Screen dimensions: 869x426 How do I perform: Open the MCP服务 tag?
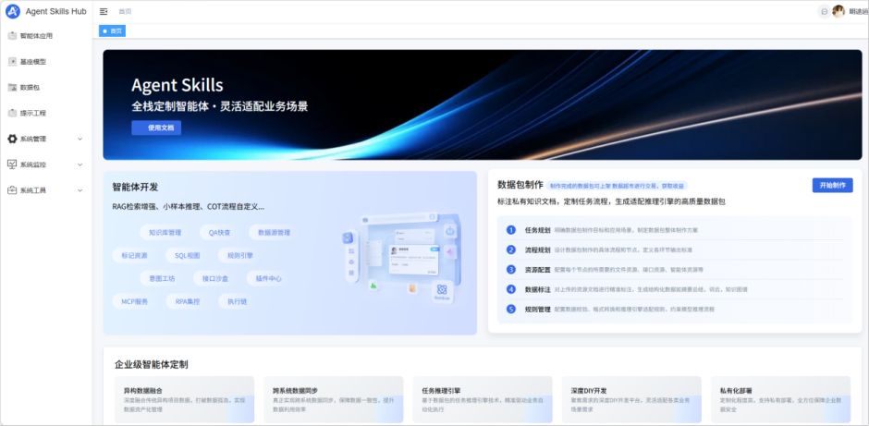click(135, 302)
